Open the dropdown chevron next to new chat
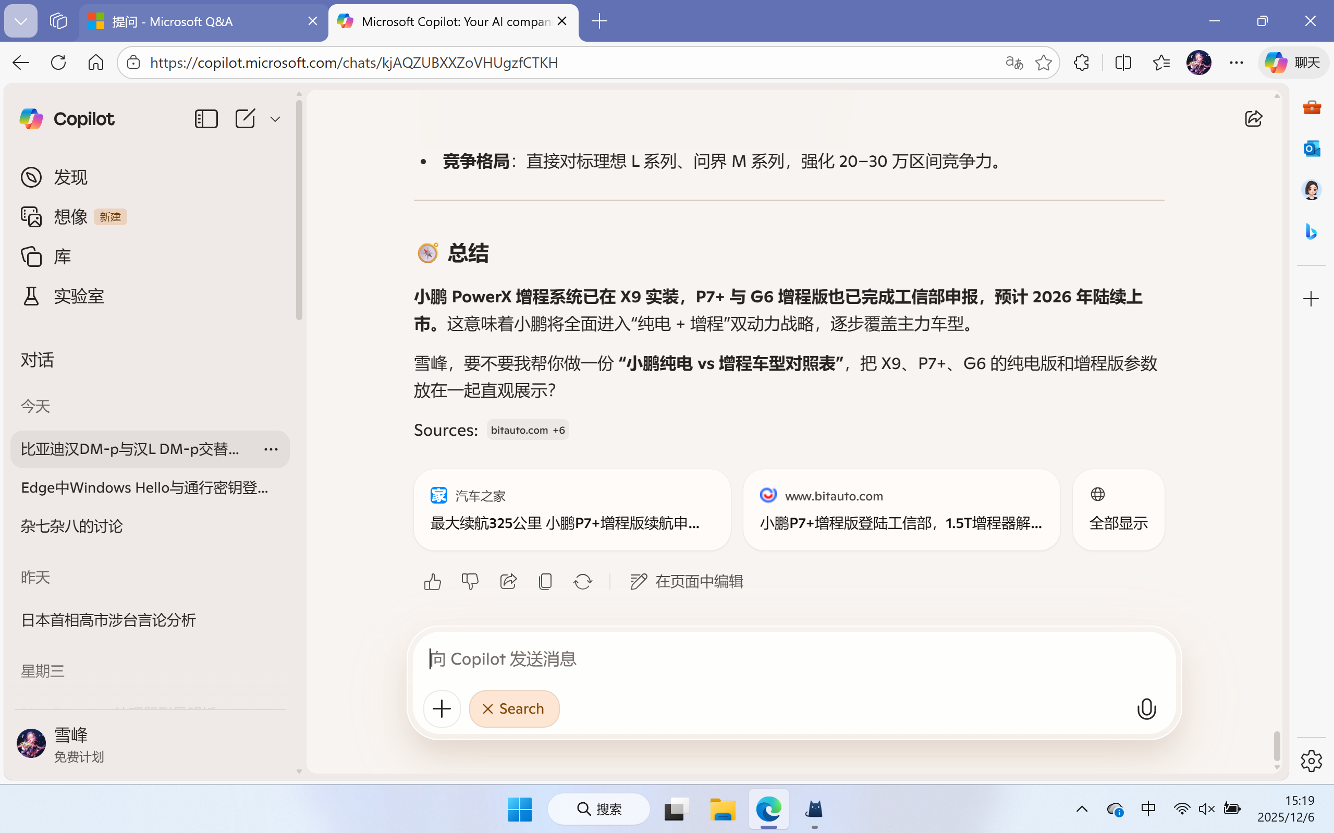1334x833 pixels. pos(275,118)
